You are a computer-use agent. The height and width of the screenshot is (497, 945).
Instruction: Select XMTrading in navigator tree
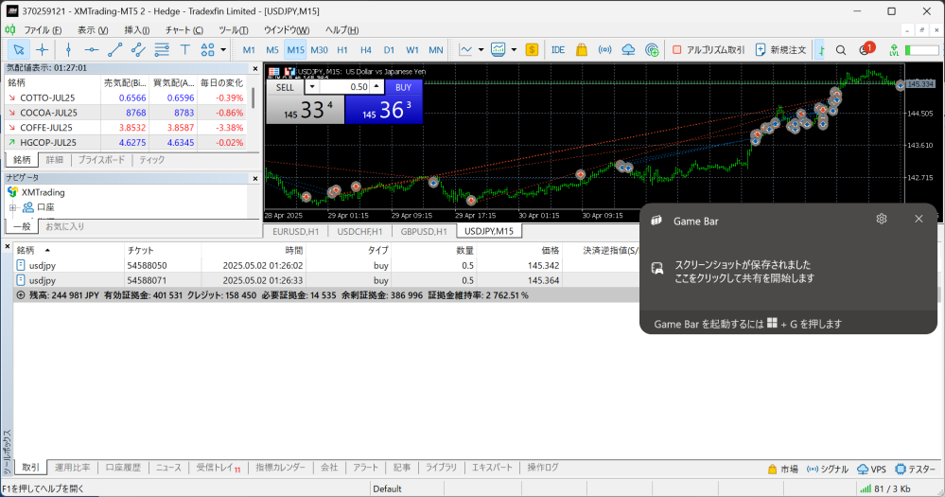pyautogui.click(x=43, y=192)
